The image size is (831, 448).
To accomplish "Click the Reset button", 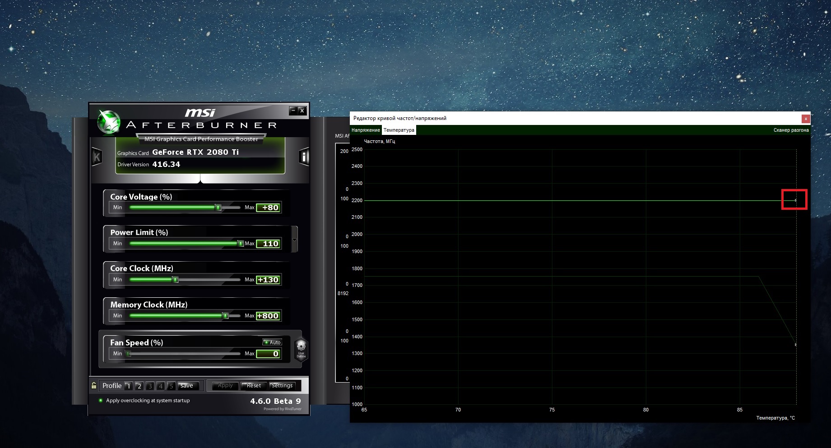I will click(254, 386).
